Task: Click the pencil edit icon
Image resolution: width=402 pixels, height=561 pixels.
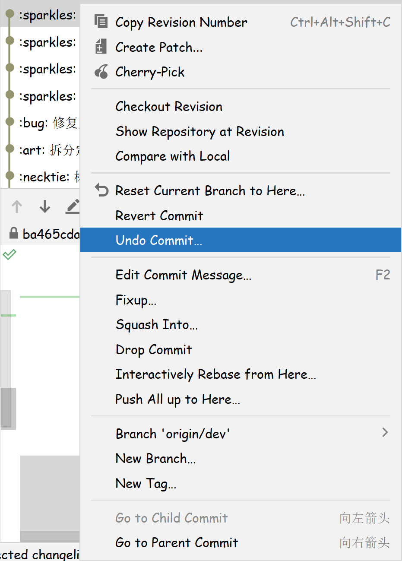Action: (x=73, y=207)
